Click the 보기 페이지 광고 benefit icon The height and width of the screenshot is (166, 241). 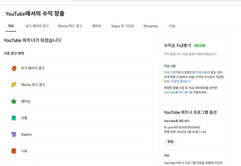(14, 68)
